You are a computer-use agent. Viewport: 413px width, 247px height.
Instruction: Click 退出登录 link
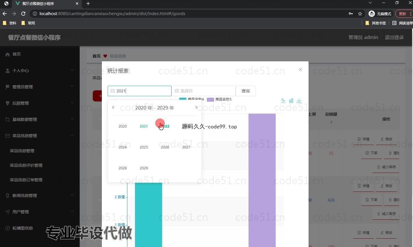(x=394, y=37)
